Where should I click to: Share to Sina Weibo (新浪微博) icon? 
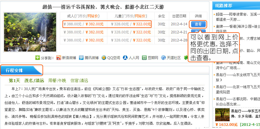tap(59, 58)
